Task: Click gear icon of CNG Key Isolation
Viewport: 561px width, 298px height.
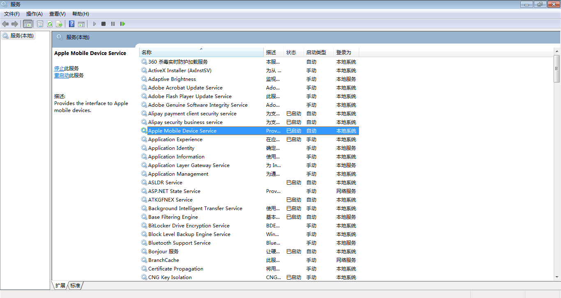Action: 144,277
